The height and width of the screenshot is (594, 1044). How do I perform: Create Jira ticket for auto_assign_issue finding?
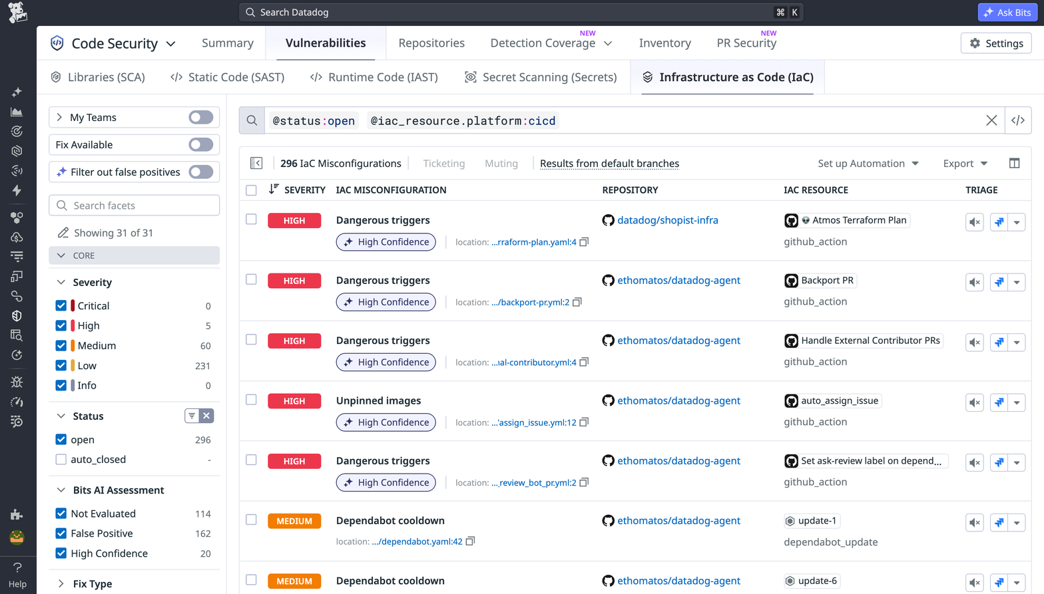999,402
